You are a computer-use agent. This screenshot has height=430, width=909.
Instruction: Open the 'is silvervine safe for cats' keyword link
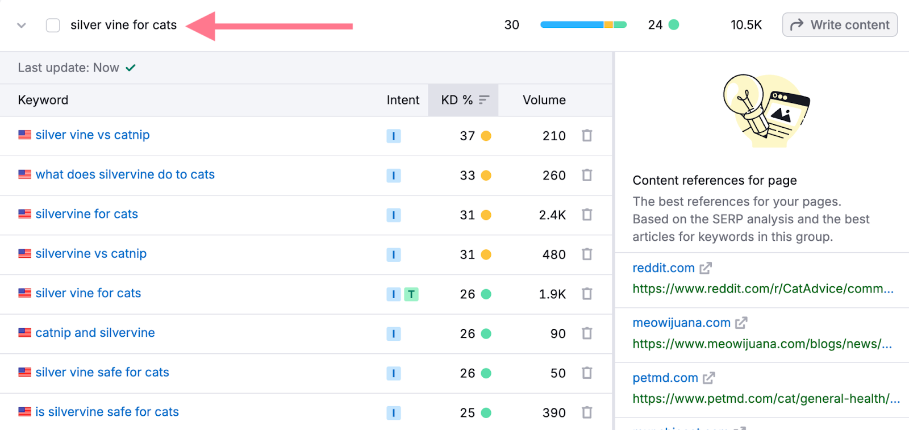(x=107, y=412)
